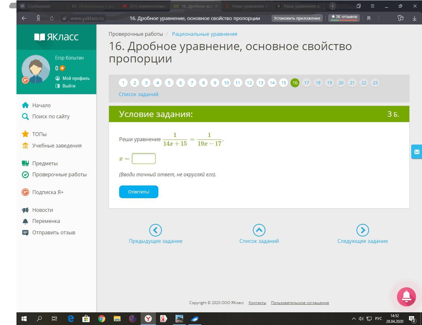Click Отправить отзыв feedback link
Image resolution: width=422 pixels, height=325 pixels.
54,232
